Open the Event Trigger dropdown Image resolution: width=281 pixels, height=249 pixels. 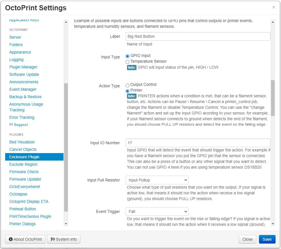[157, 212]
